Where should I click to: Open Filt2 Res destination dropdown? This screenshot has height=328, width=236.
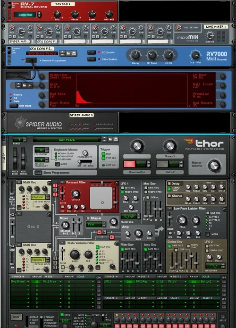(145, 282)
